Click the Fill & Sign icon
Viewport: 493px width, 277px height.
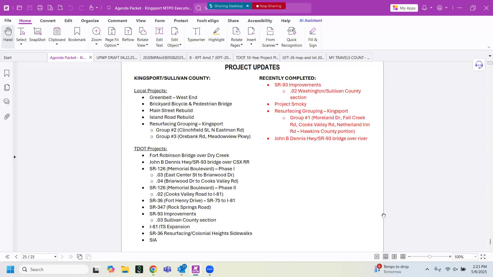point(312,32)
